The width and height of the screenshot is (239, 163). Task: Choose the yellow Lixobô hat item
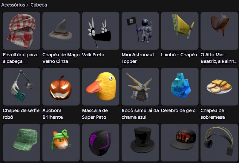180,31
